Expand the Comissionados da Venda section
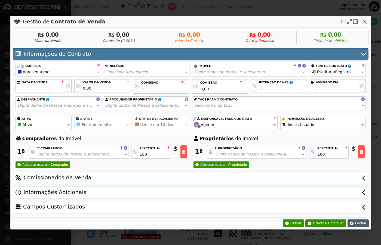 point(190,178)
